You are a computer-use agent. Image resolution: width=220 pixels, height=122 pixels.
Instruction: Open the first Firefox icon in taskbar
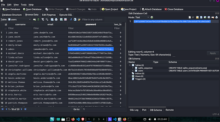point(73,119)
